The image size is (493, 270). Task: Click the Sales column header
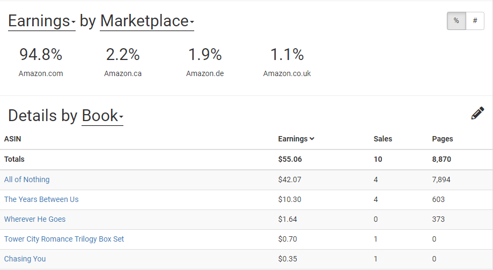click(x=382, y=139)
